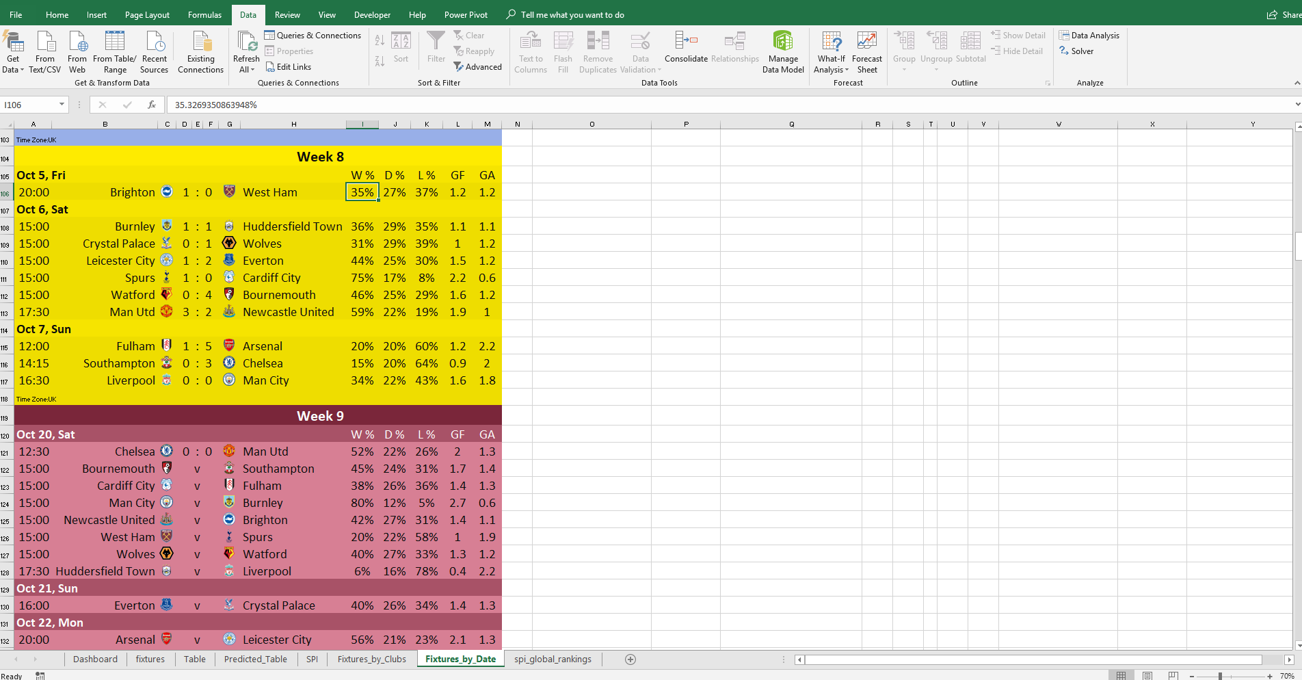
Task: Switch to Page Layout view in status bar
Action: tap(1147, 675)
